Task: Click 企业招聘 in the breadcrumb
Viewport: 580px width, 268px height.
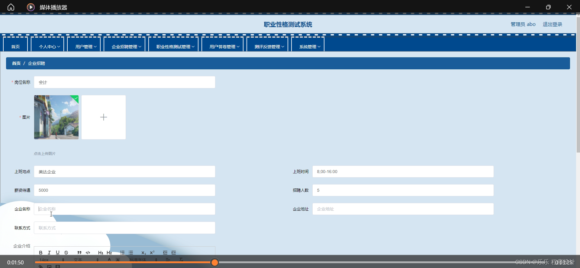Action: 37,63
